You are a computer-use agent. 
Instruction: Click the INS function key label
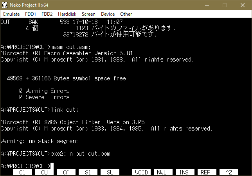tap(185, 172)
